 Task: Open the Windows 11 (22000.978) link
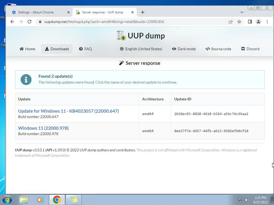43,128
